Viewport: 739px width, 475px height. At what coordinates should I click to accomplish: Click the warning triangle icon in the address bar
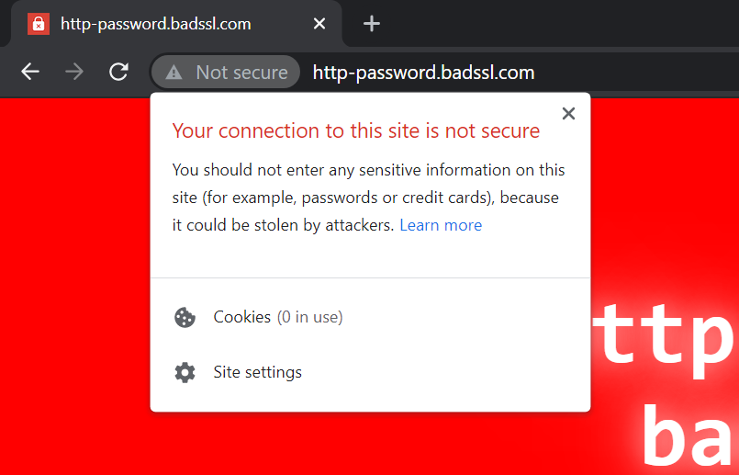pyautogui.click(x=174, y=73)
